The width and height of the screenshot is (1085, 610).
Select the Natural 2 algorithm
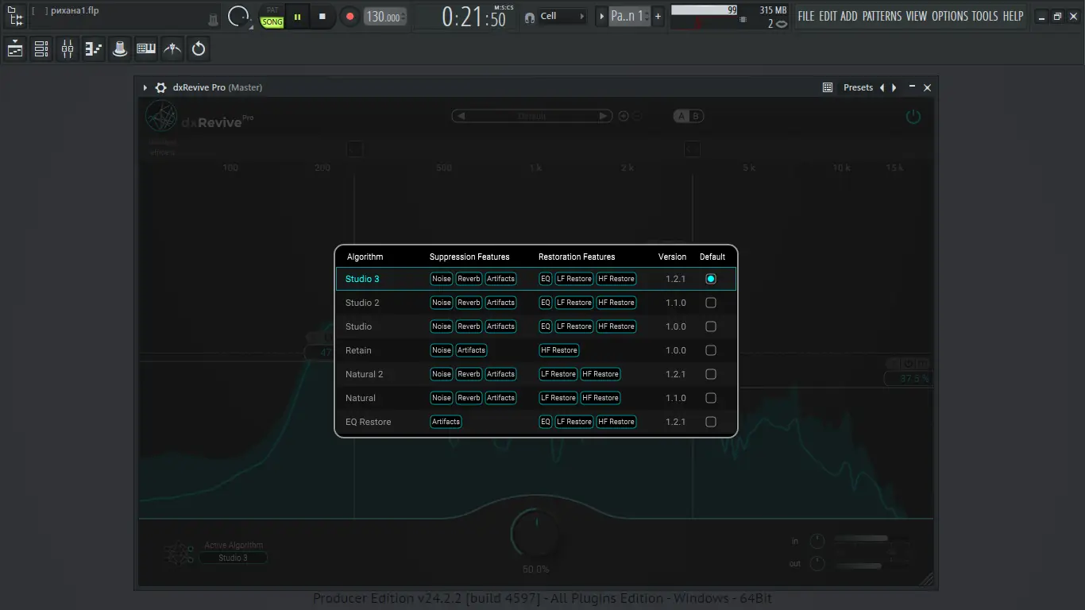pos(536,374)
